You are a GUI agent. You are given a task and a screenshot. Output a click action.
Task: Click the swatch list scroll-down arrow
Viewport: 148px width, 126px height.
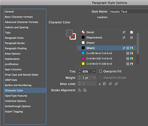(138, 65)
